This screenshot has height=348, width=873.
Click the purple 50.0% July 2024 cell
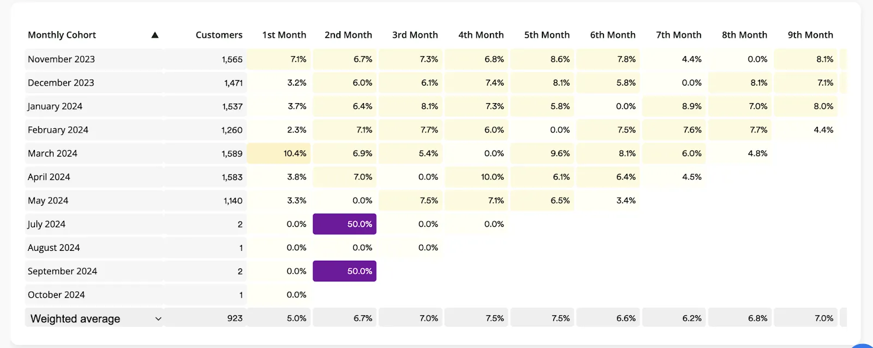coord(345,224)
